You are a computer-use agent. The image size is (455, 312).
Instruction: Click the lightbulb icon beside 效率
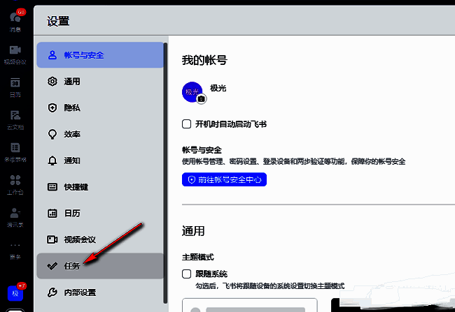click(x=52, y=134)
